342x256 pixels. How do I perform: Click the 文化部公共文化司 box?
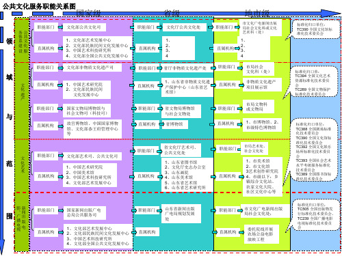click(x=84, y=27)
